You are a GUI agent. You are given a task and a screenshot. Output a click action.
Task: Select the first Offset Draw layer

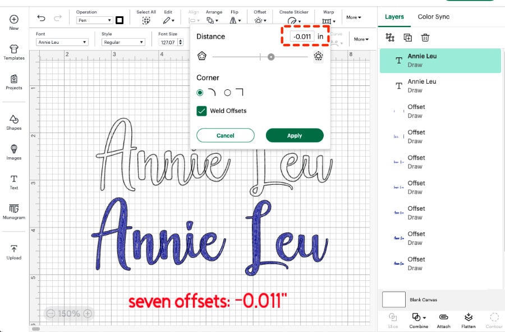click(x=440, y=111)
